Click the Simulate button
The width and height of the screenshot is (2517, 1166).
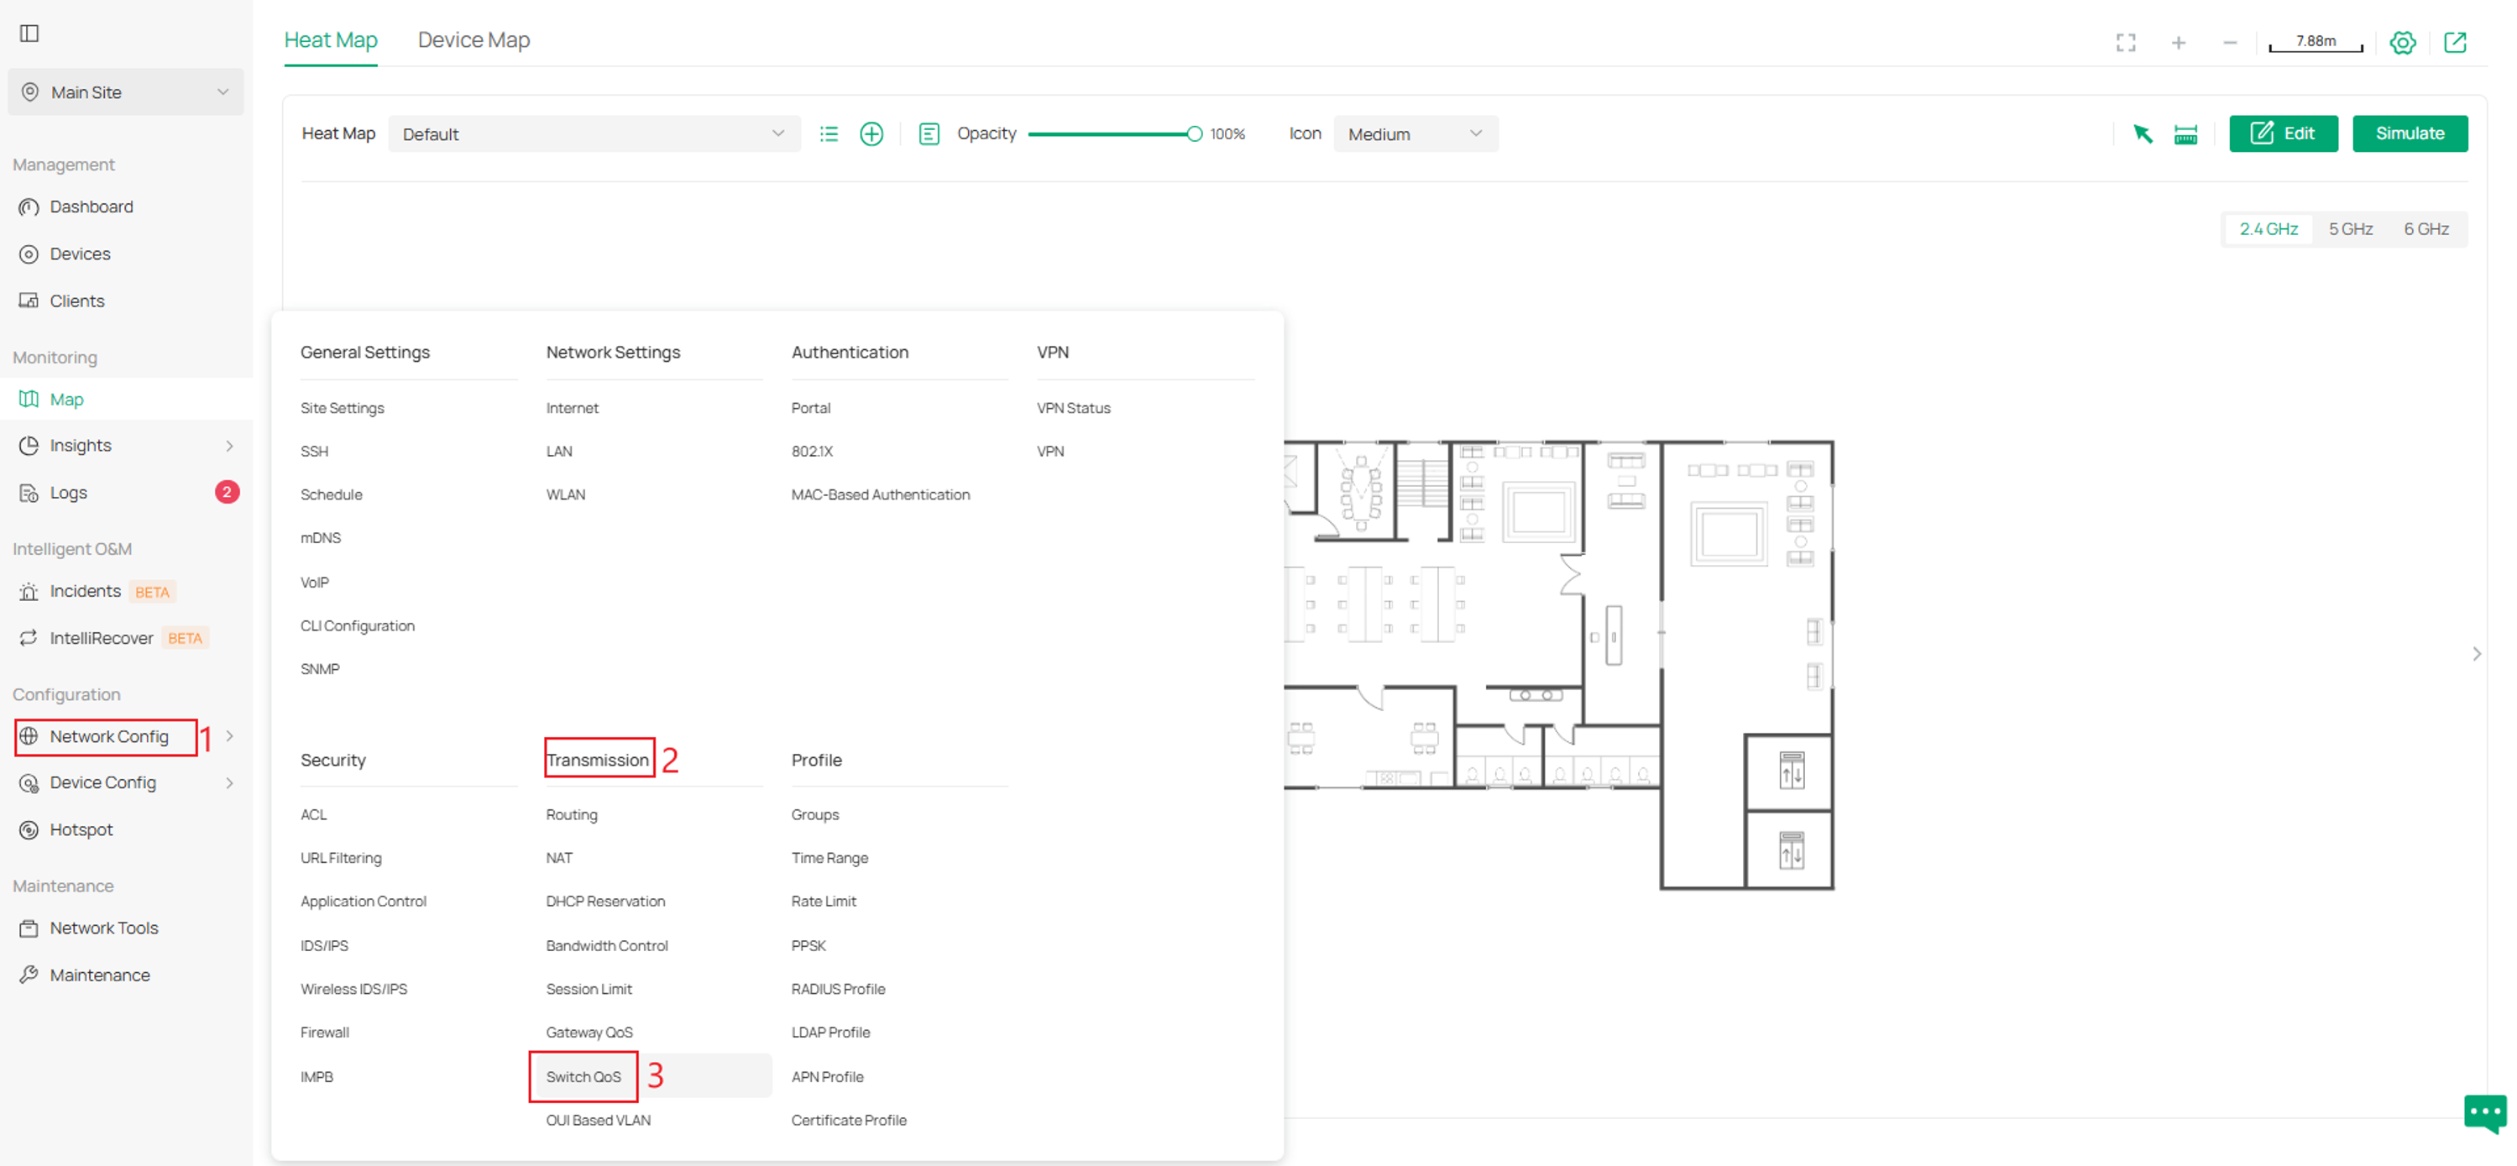pyautogui.click(x=2410, y=134)
